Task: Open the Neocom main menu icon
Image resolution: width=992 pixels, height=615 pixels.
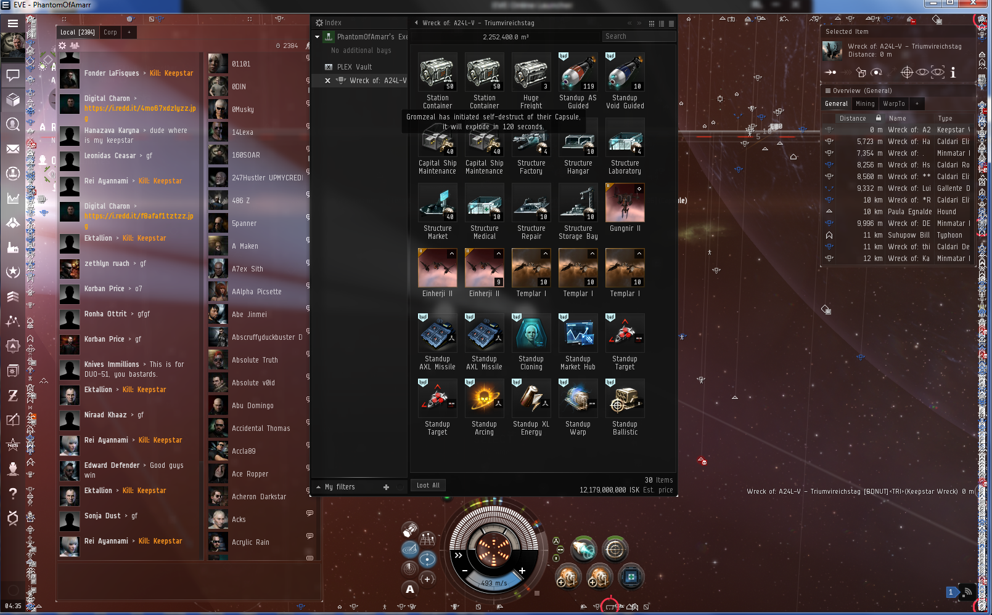Action: tap(12, 23)
